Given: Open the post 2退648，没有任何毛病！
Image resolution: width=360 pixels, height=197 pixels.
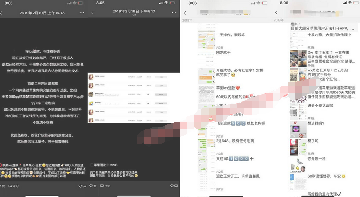Looking at the screenshot, I should point(236,141).
